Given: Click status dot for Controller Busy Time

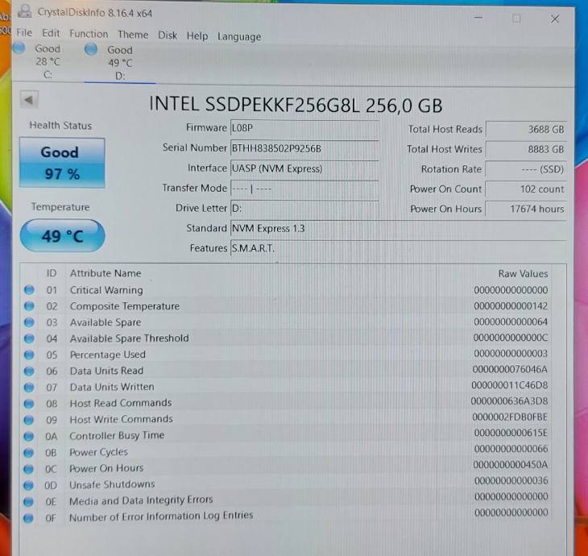Looking at the screenshot, I should point(28,436).
